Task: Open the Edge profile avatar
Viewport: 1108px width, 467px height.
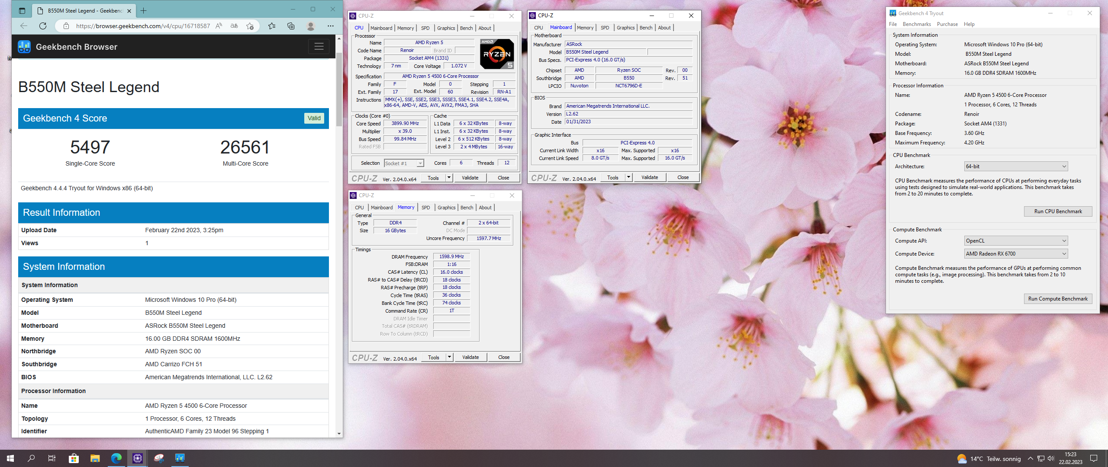Action: pos(311,26)
